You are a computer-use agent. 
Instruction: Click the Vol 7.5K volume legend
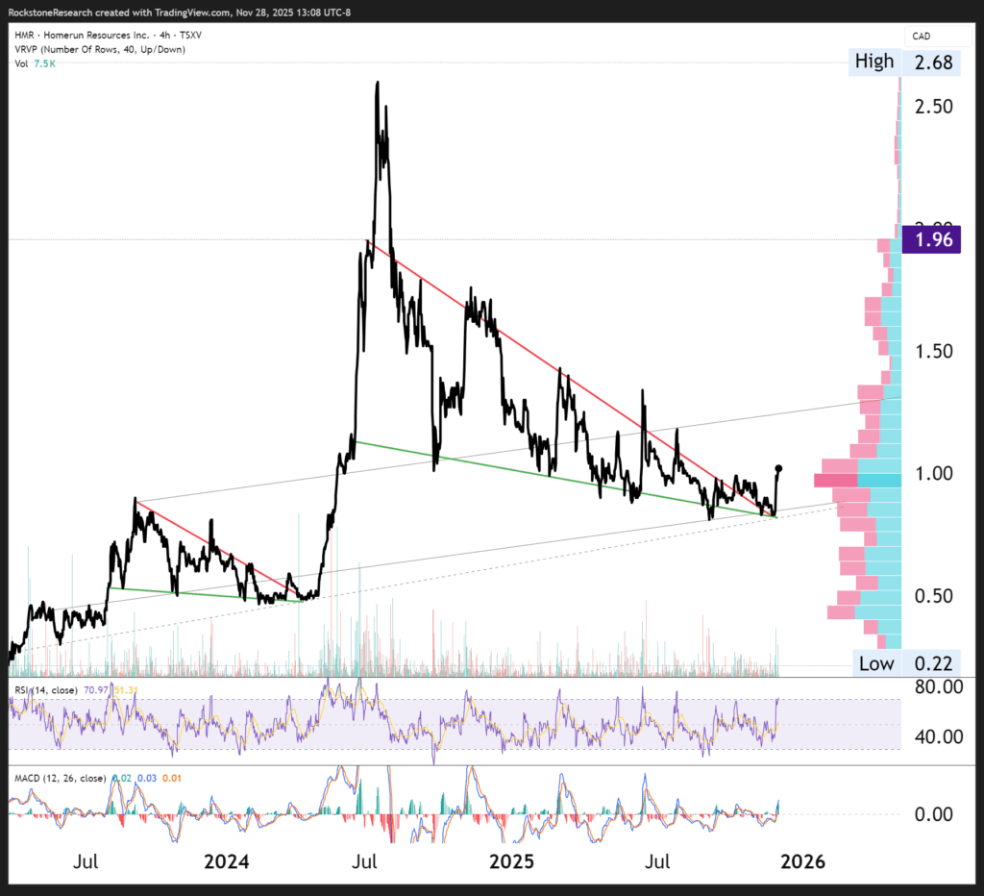coord(34,63)
